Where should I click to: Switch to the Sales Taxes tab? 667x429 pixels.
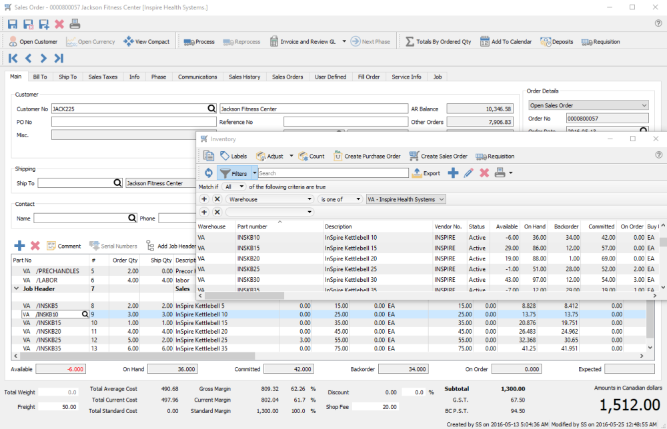103,77
